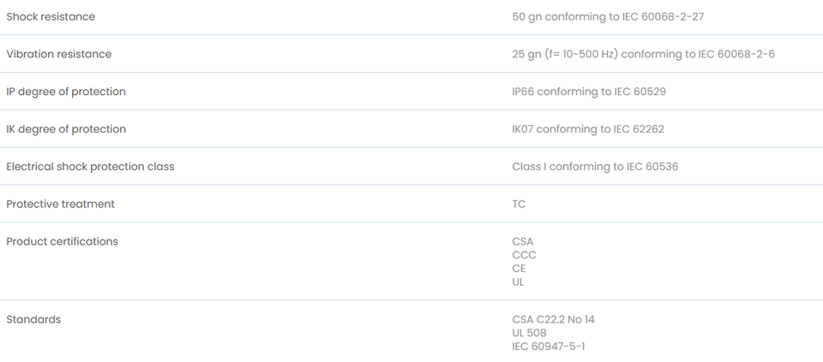Click the IK degree of protection label
Image resolution: width=823 pixels, height=362 pixels.
pos(66,129)
